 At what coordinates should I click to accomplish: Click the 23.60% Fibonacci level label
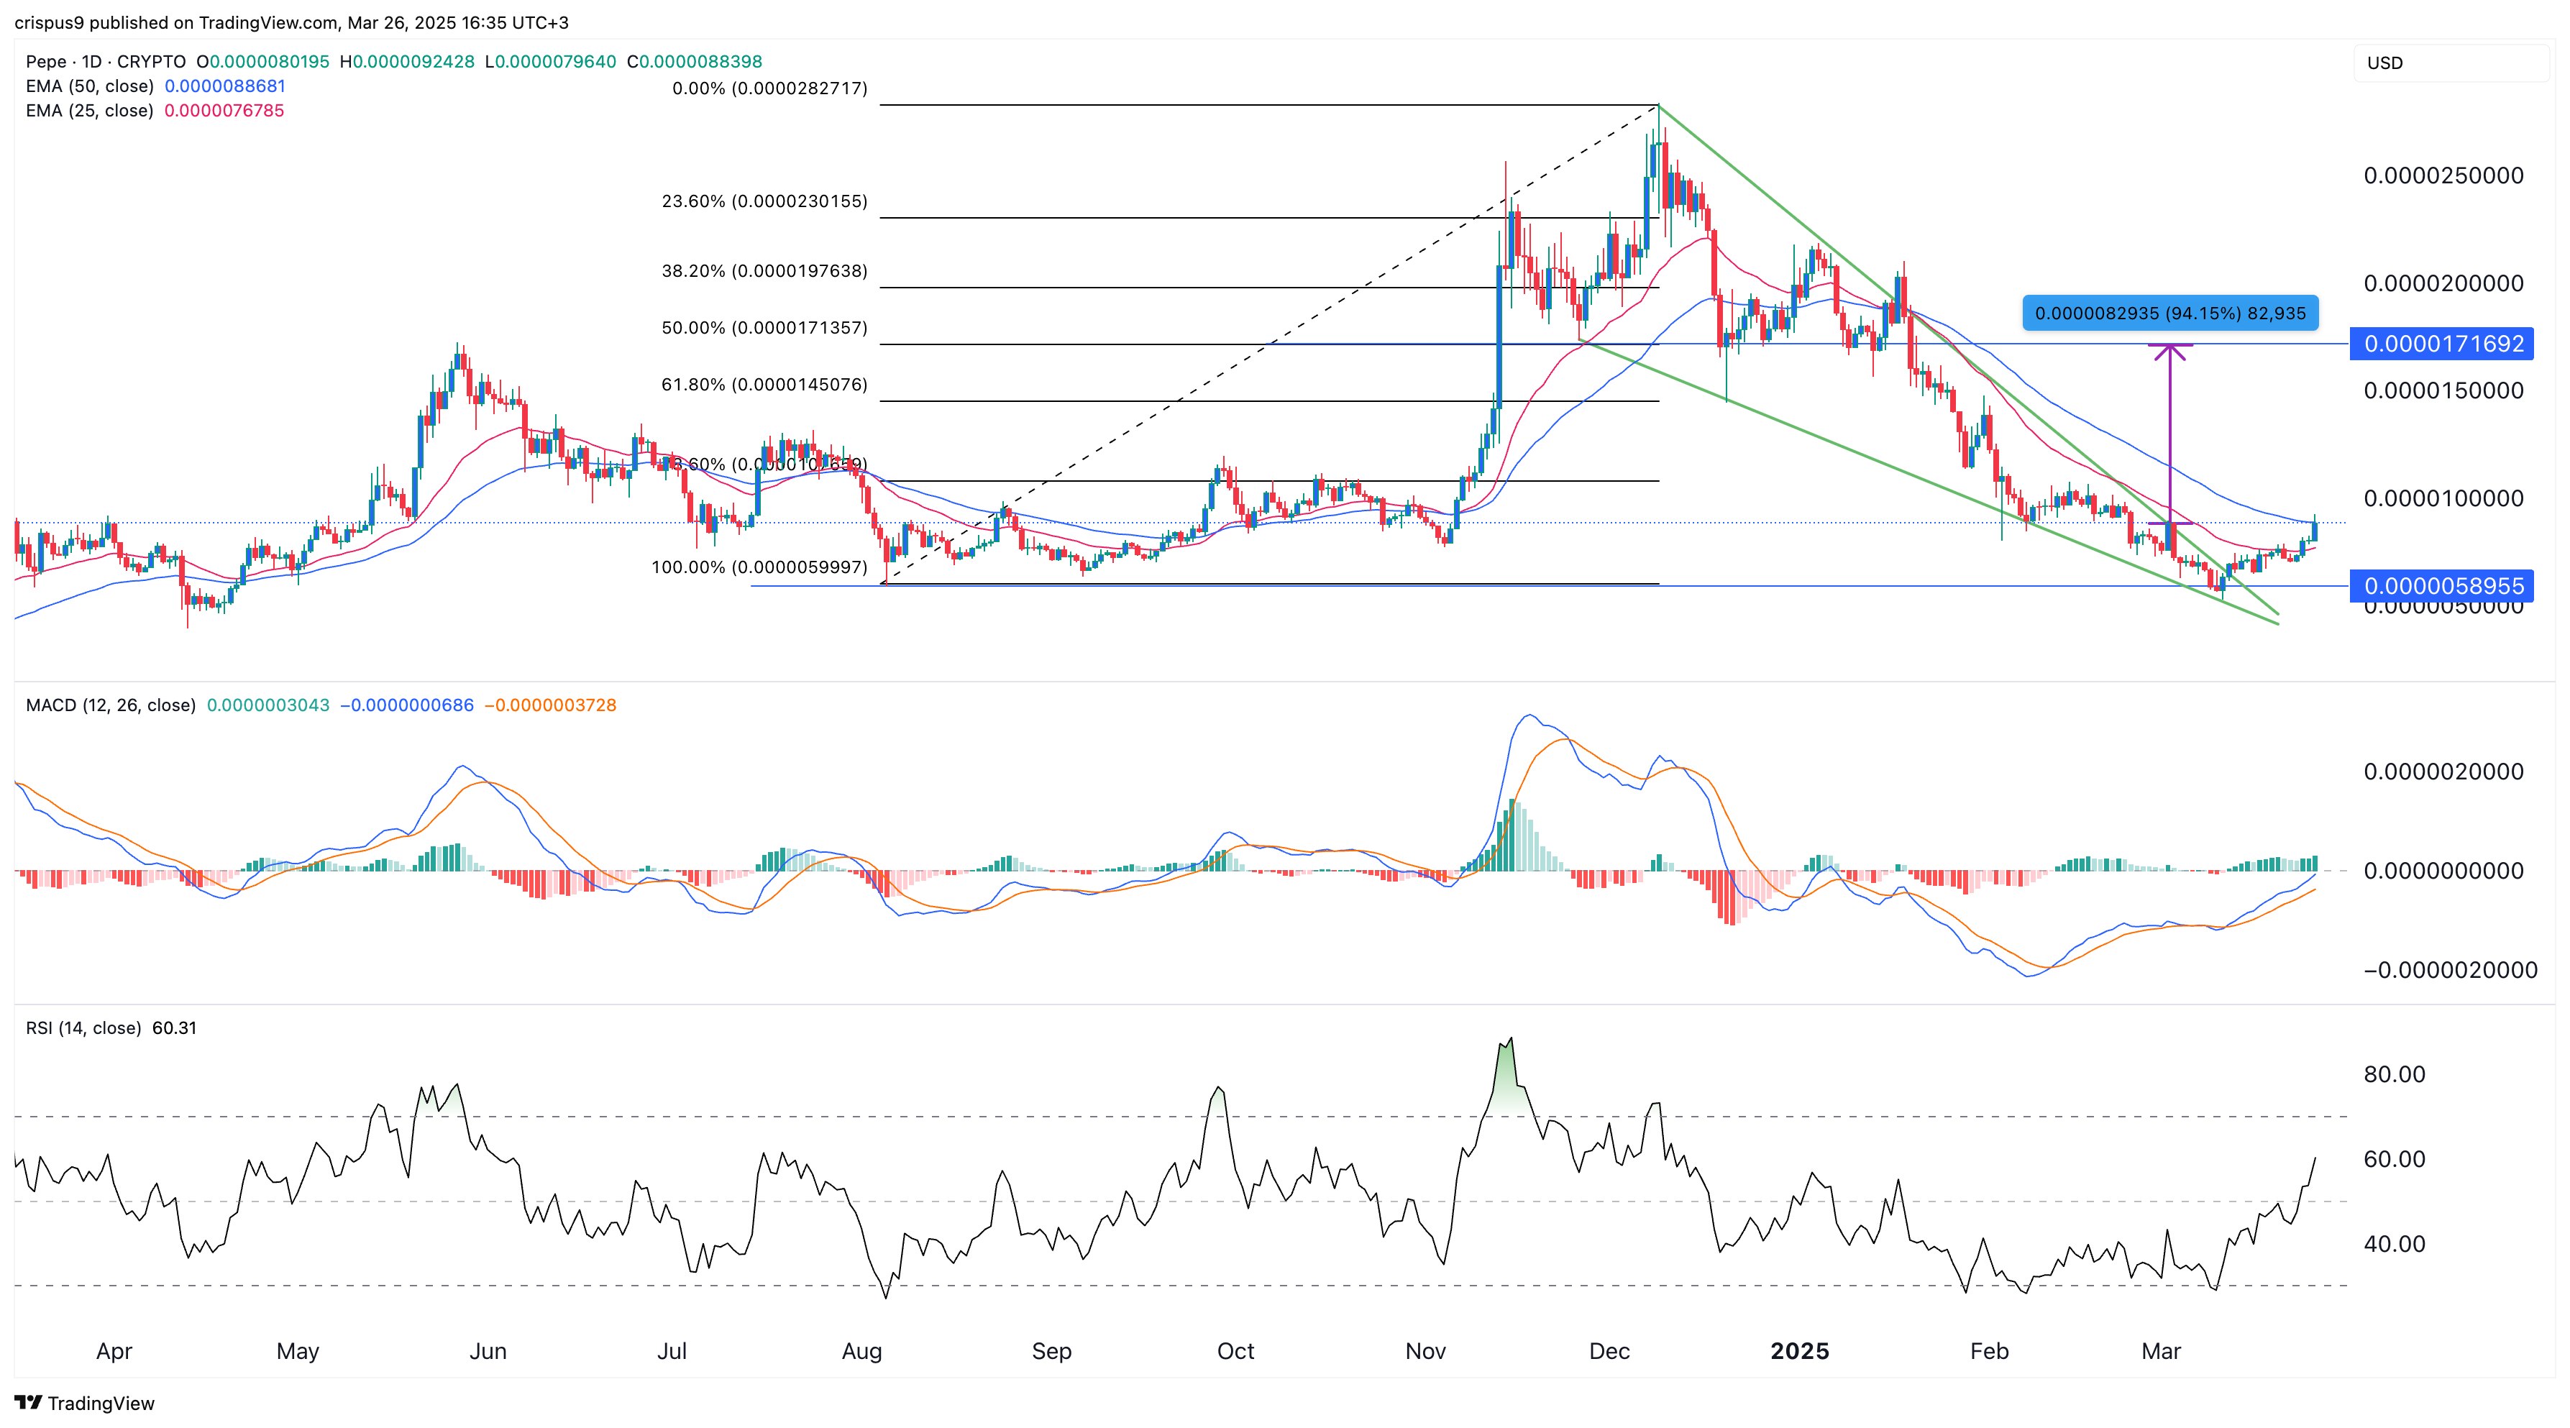764,201
